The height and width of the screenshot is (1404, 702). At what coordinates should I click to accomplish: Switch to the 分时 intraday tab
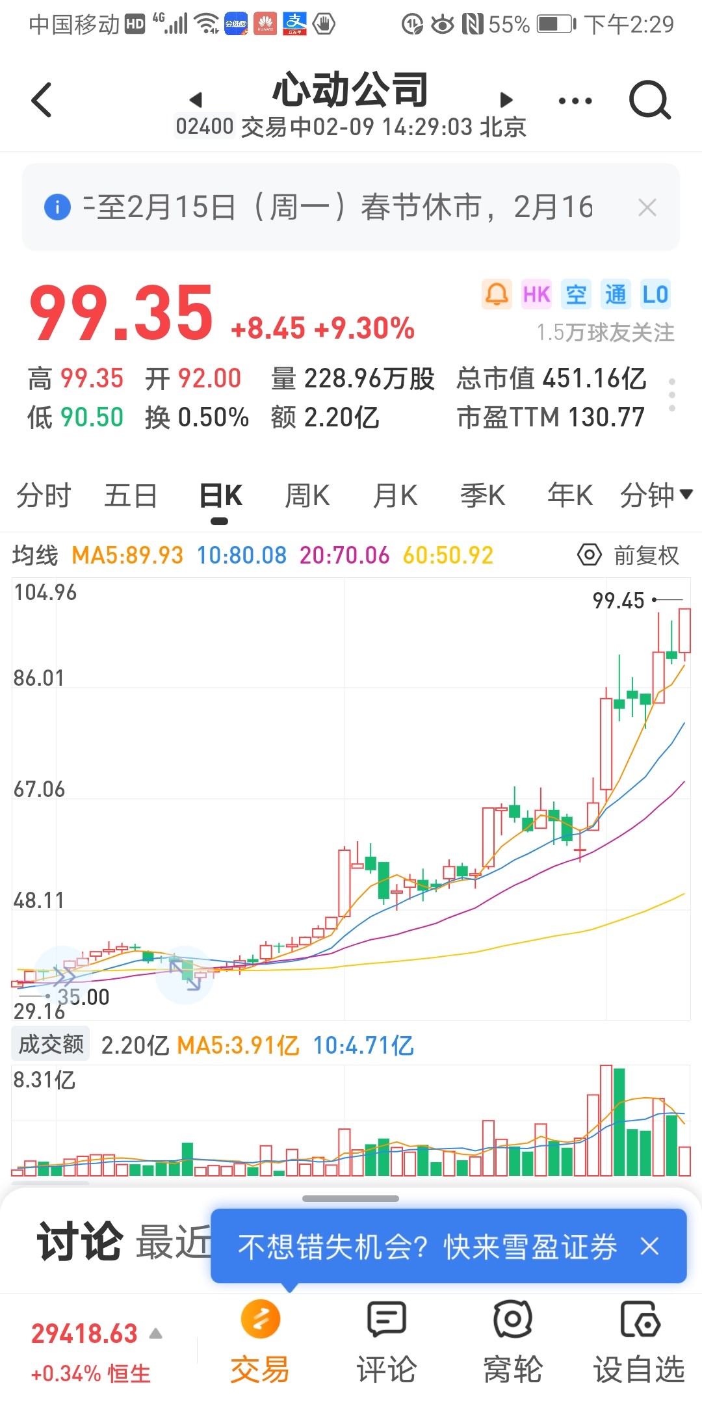click(x=44, y=495)
